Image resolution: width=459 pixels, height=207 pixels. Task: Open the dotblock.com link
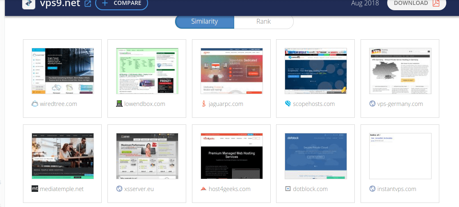tap(310, 189)
